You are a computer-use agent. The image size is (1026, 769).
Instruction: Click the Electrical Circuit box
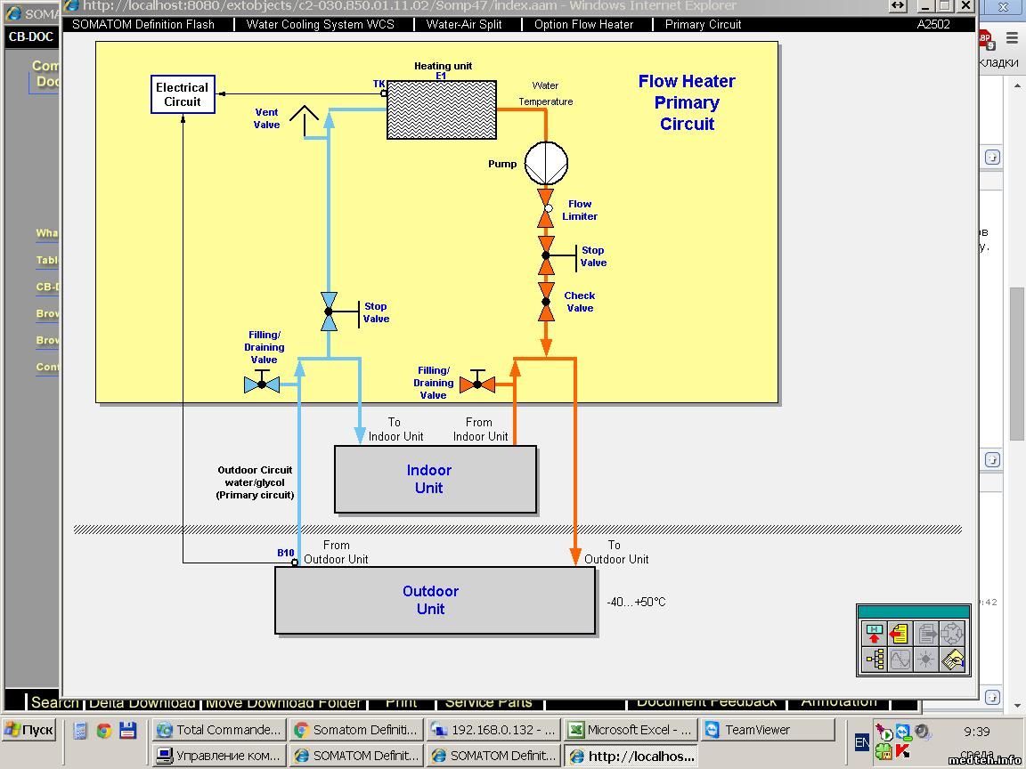pyautogui.click(x=183, y=94)
